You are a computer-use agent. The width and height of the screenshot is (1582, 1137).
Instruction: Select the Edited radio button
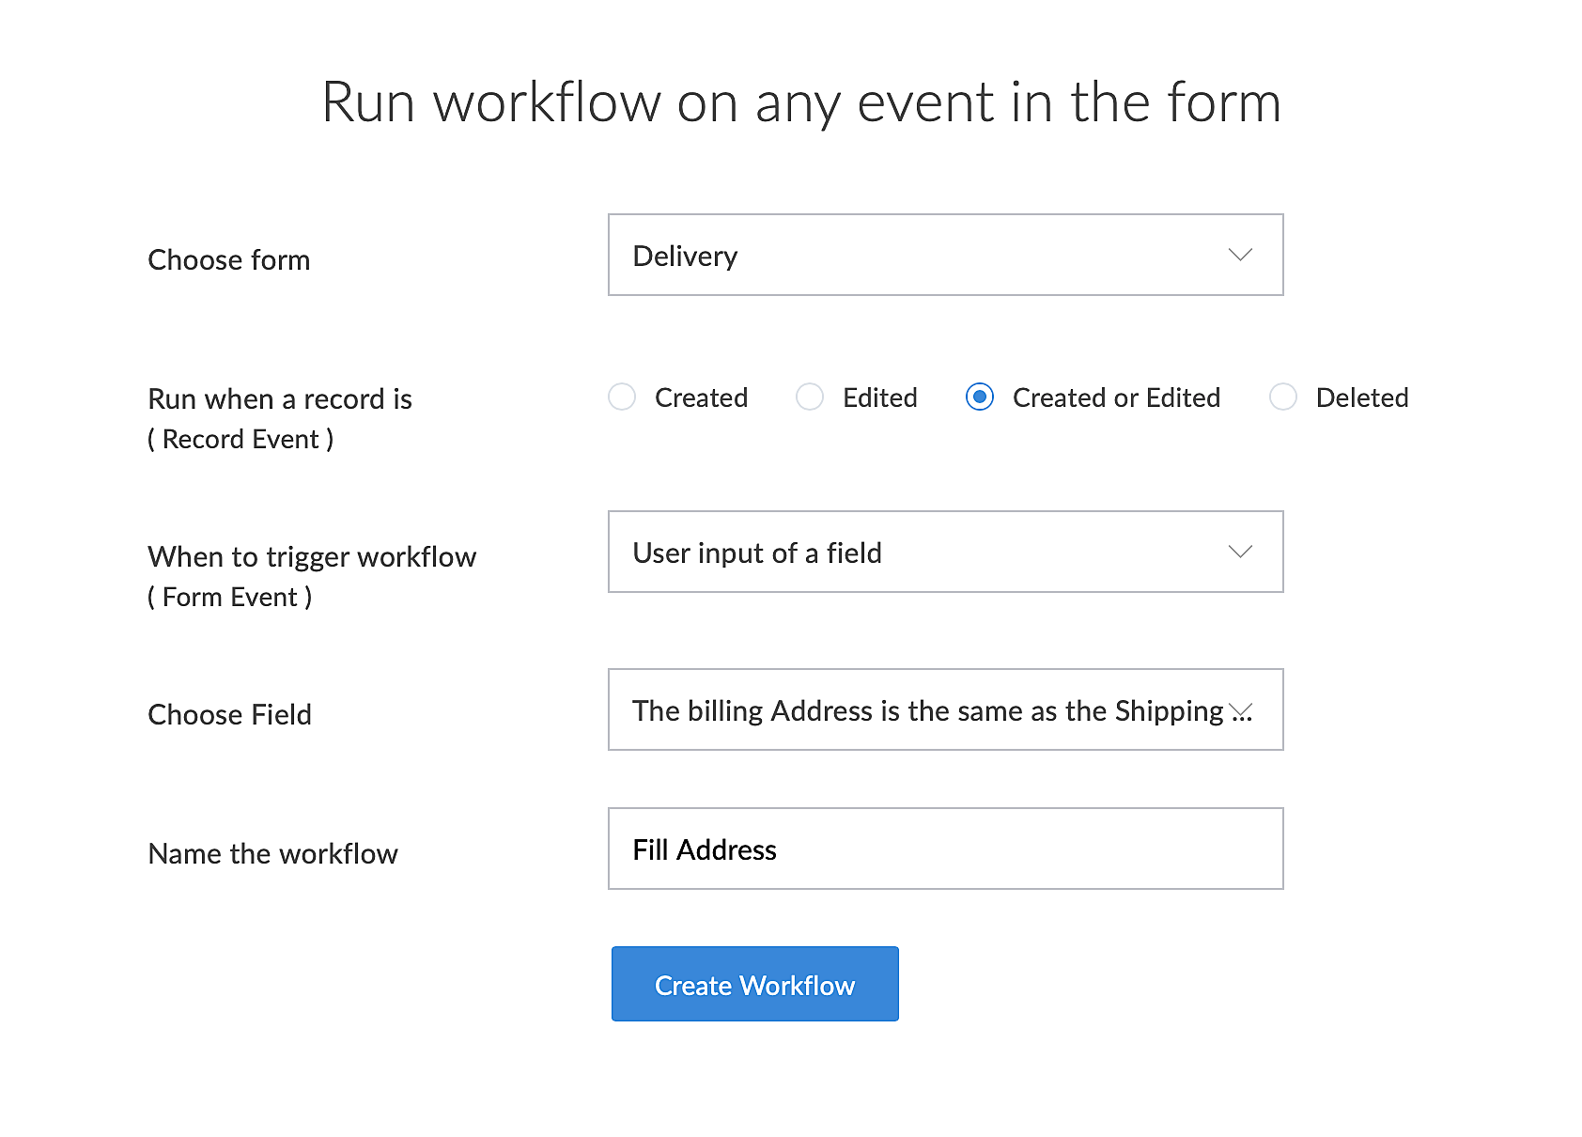[810, 397]
